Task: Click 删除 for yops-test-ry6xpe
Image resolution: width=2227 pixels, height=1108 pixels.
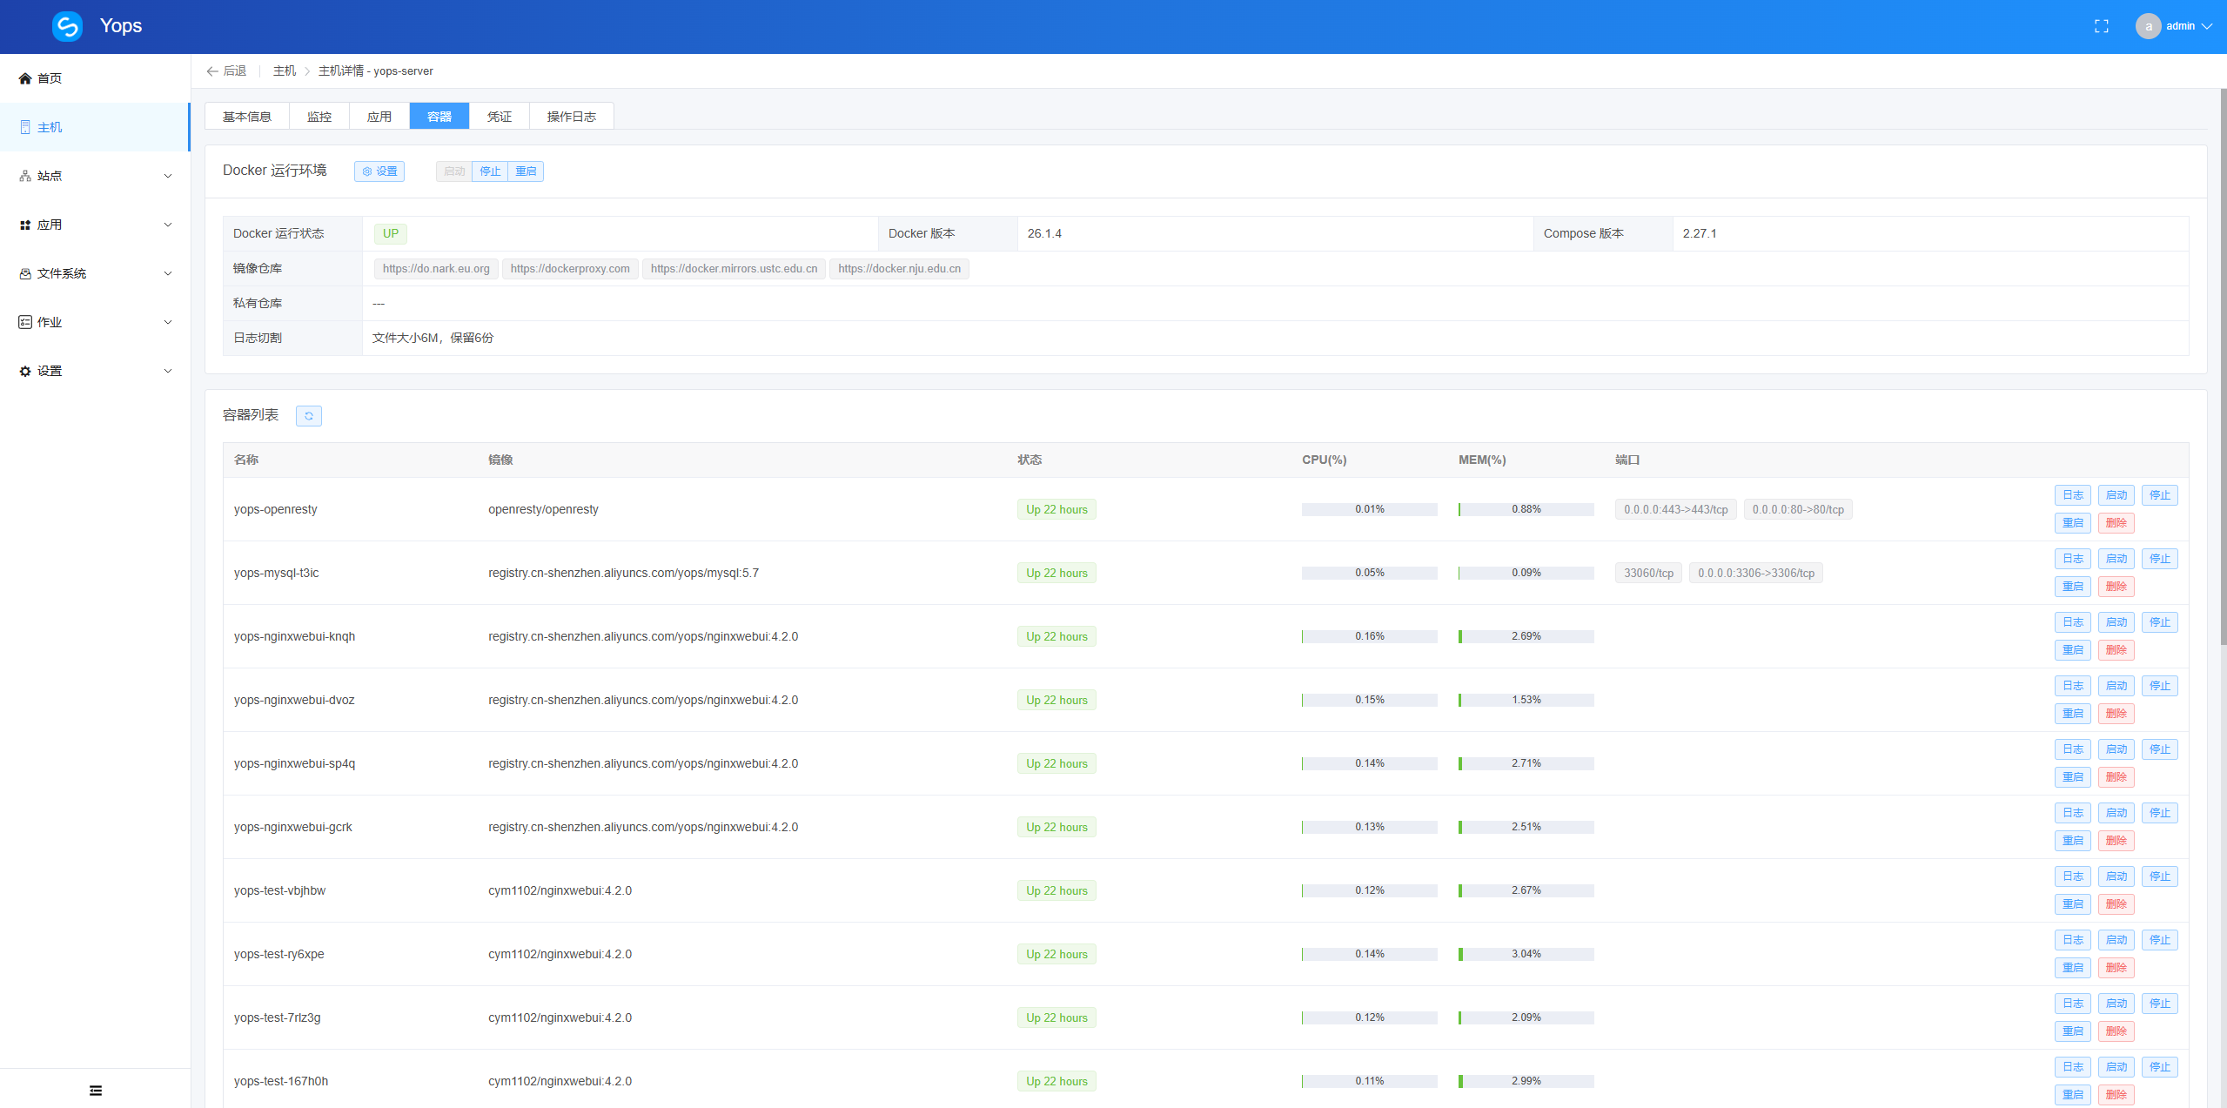Action: 2116,968
